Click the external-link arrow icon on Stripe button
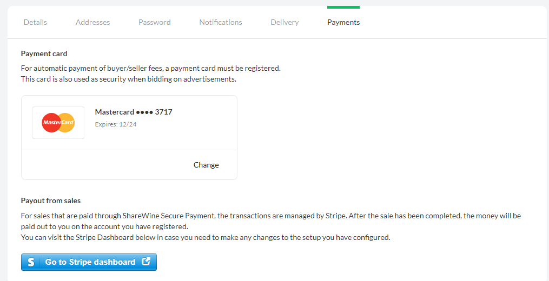 (x=146, y=262)
